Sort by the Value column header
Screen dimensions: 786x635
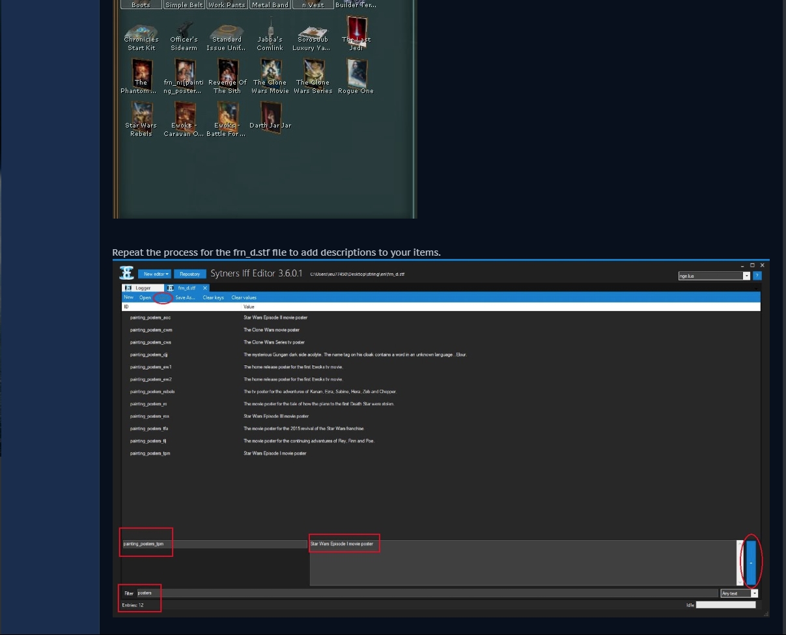coord(501,306)
